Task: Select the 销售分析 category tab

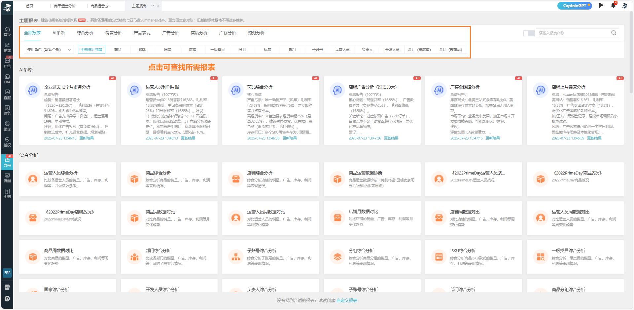Action: 113,33
